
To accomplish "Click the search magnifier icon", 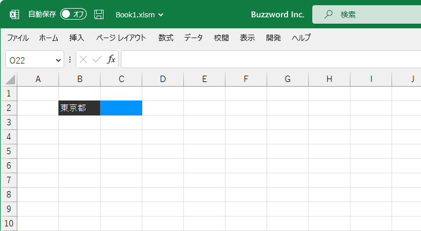I will pos(328,14).
